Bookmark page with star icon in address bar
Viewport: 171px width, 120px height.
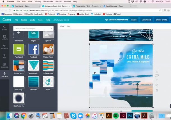[160, 10]
